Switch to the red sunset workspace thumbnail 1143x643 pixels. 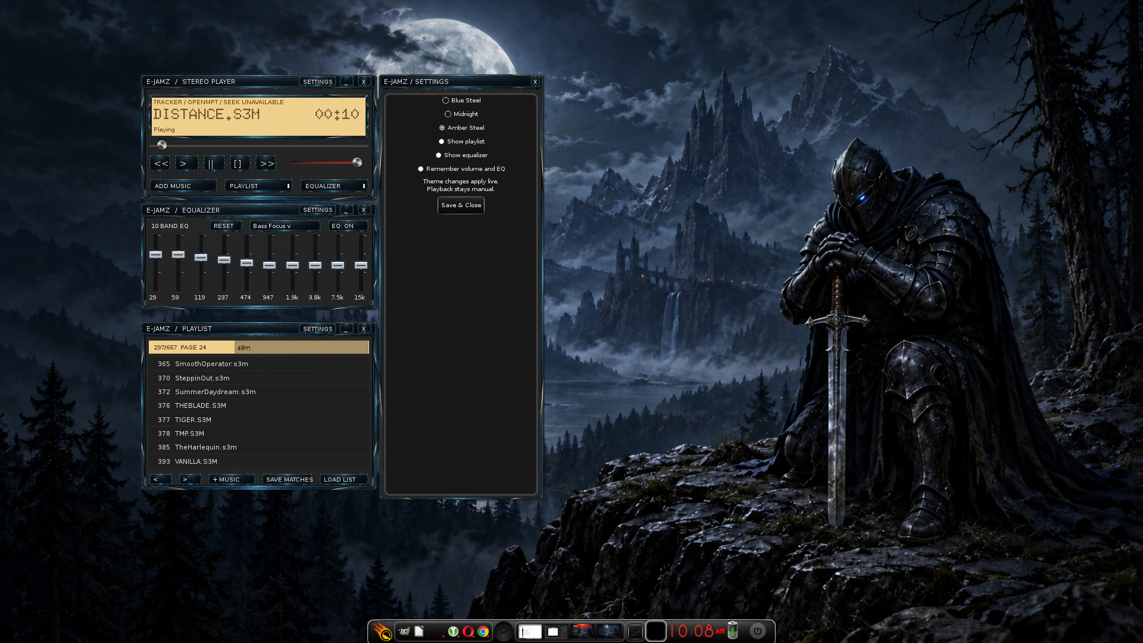(582, 632)
